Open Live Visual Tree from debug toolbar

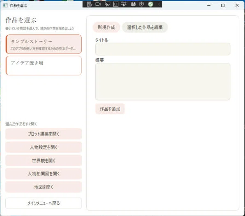90,4
